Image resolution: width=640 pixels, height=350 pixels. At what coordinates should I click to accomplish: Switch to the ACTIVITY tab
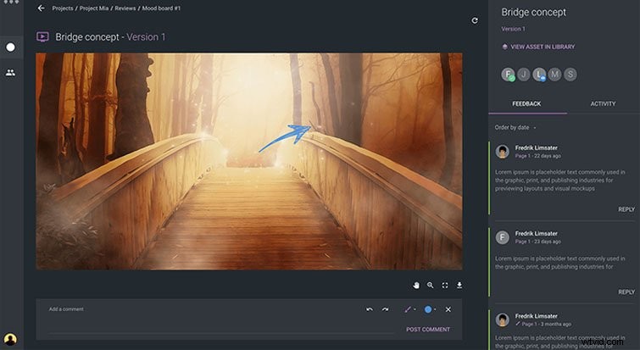point(603,104)
